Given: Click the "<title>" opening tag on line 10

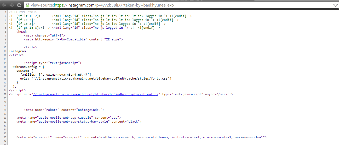Looking at the screenshot, I should coord(30,47).
